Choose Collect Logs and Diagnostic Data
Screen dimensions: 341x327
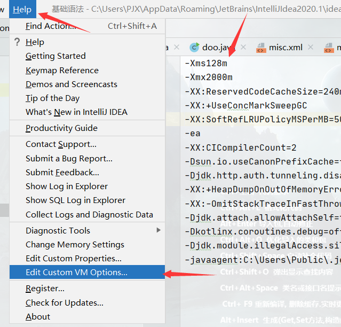87,215
